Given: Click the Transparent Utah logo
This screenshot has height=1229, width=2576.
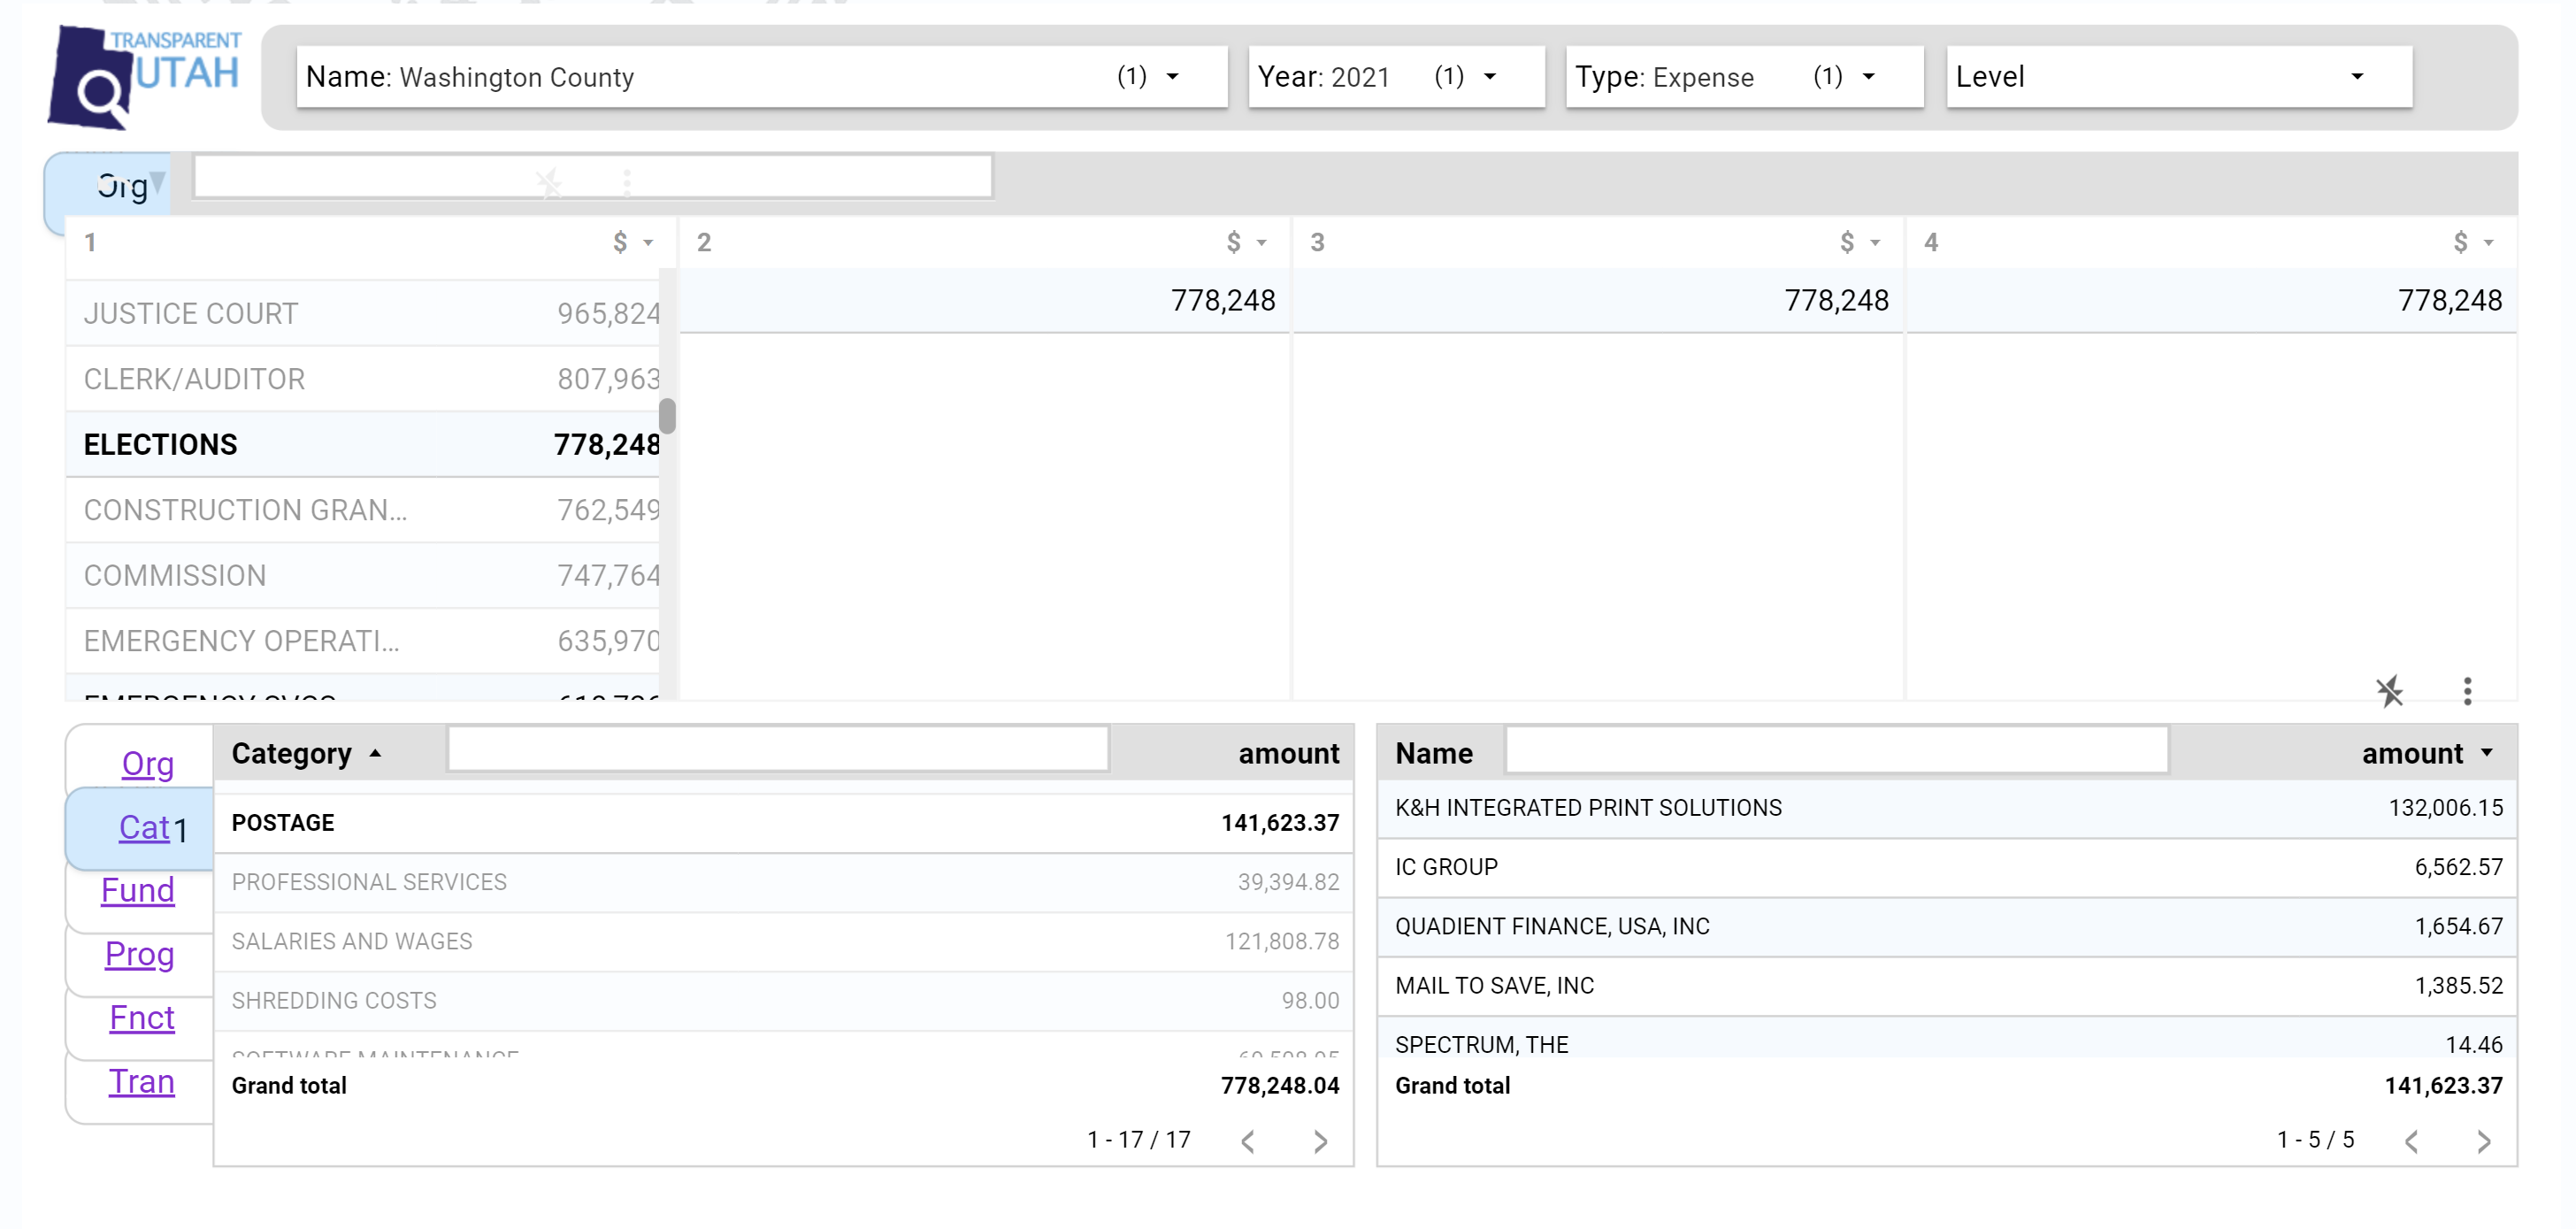Looking at the screenshot, I should (145, 77).
